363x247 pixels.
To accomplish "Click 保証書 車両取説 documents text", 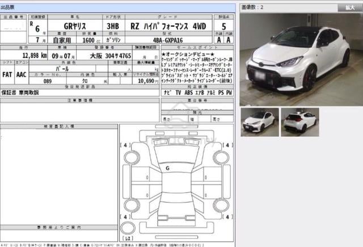I will 20,93.
